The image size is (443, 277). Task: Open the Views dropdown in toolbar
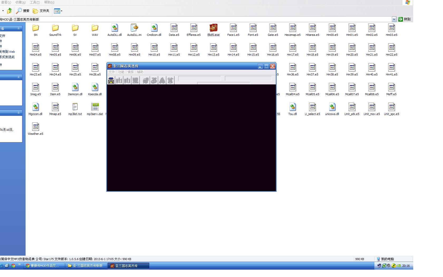pos(58,11)
